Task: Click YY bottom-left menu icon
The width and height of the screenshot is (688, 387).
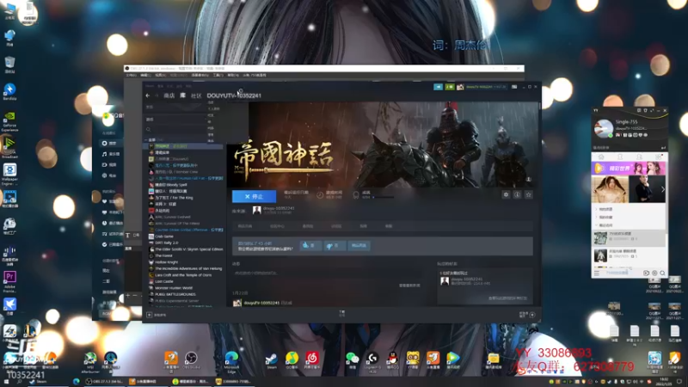Action: pyautogui.click(x=597, y=273)
